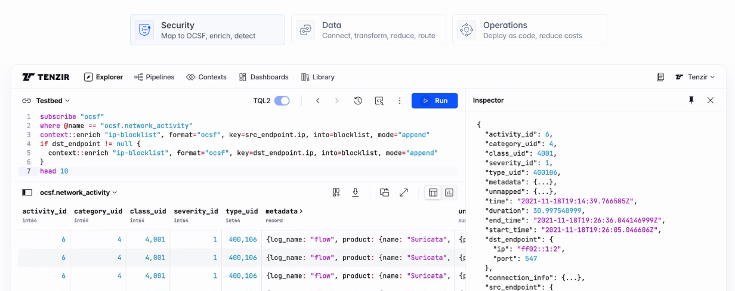Click the add to dashboard icon
This screenshot has height=291, width=735.
pyautogui.click(x=336, y=193)
